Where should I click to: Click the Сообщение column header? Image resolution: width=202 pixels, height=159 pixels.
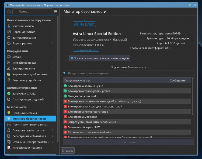tap(180, 80)
